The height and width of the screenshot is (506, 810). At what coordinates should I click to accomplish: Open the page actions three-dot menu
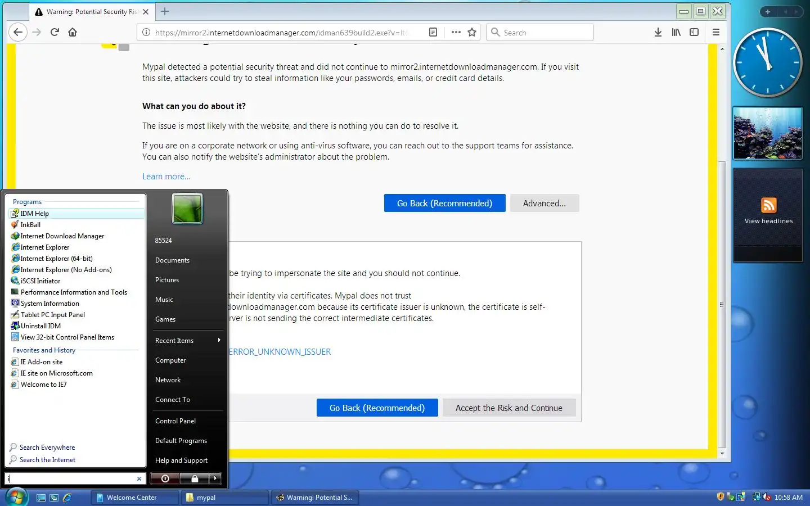click(x=456, y=32)
